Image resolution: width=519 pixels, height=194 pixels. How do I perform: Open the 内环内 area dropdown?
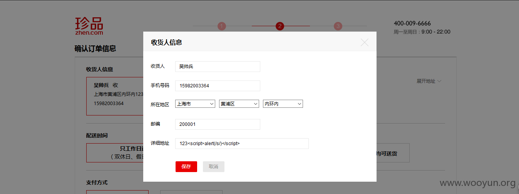tap(283, 104)
